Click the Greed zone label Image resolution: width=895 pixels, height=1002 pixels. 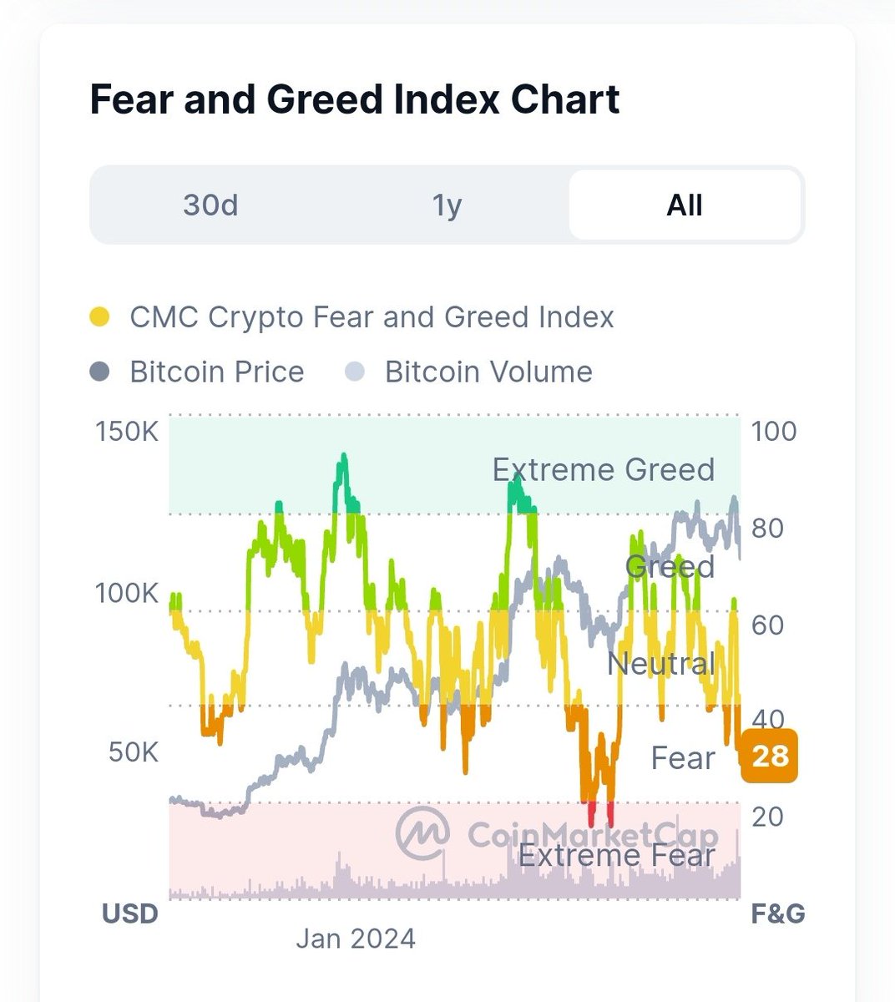pos(670,567)
